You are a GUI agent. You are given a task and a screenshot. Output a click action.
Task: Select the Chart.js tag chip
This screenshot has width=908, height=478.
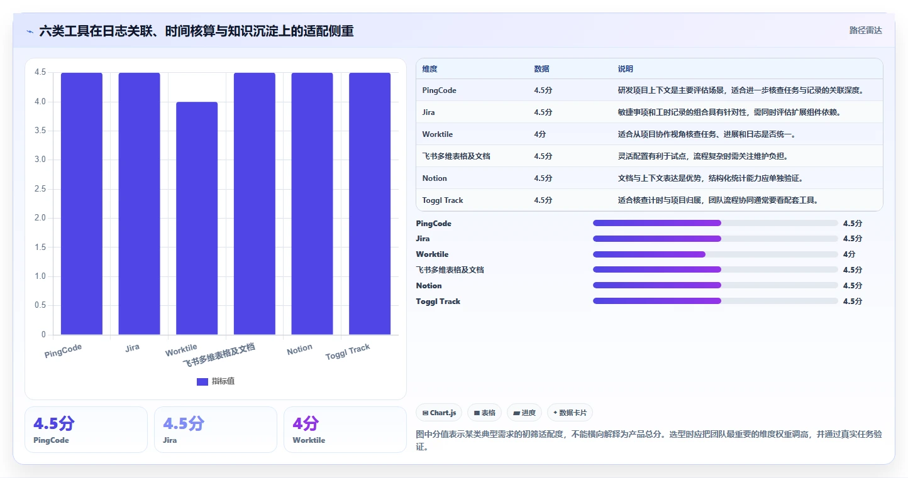[439, 413]
